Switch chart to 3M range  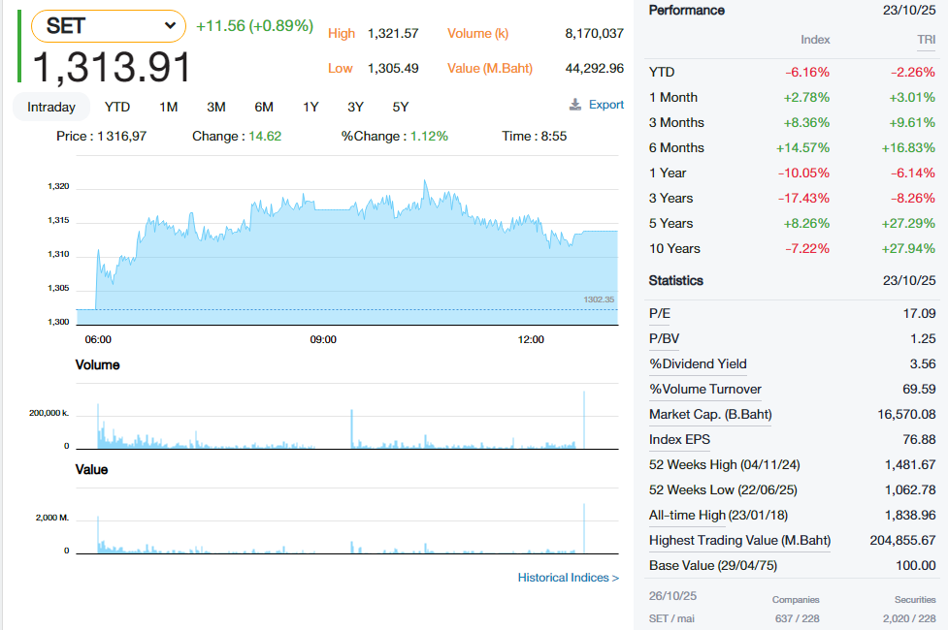(x=216, y=107)
